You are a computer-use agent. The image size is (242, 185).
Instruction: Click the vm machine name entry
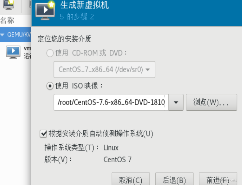click(x=27, y=49)
